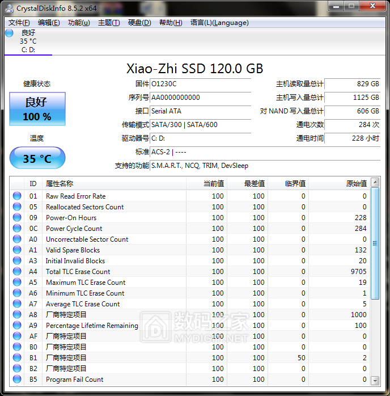Click the serial number field AA0000000000
This screenshot has height=396, width=390.
pos(200,98)
